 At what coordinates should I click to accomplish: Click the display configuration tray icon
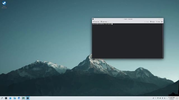tap(165, 98)
